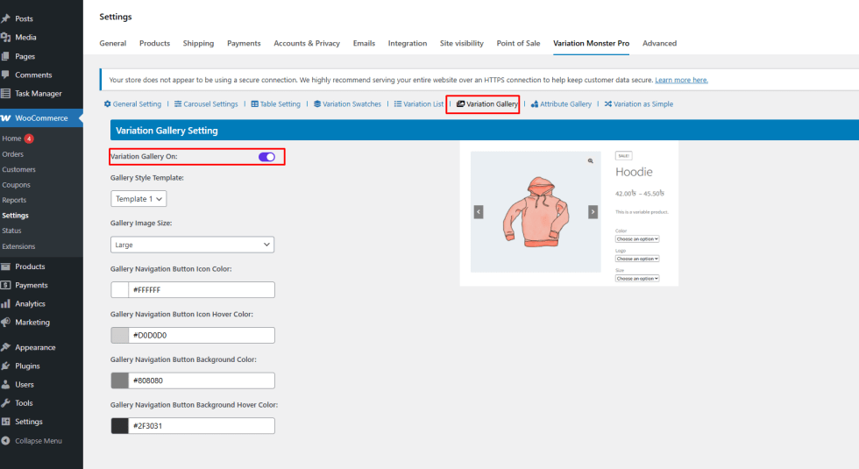The height and width of the screenshot is (469, 859).
Task: Open WooCommerce Home with badge
Action: pyautogui.click(x=18, y=139)
